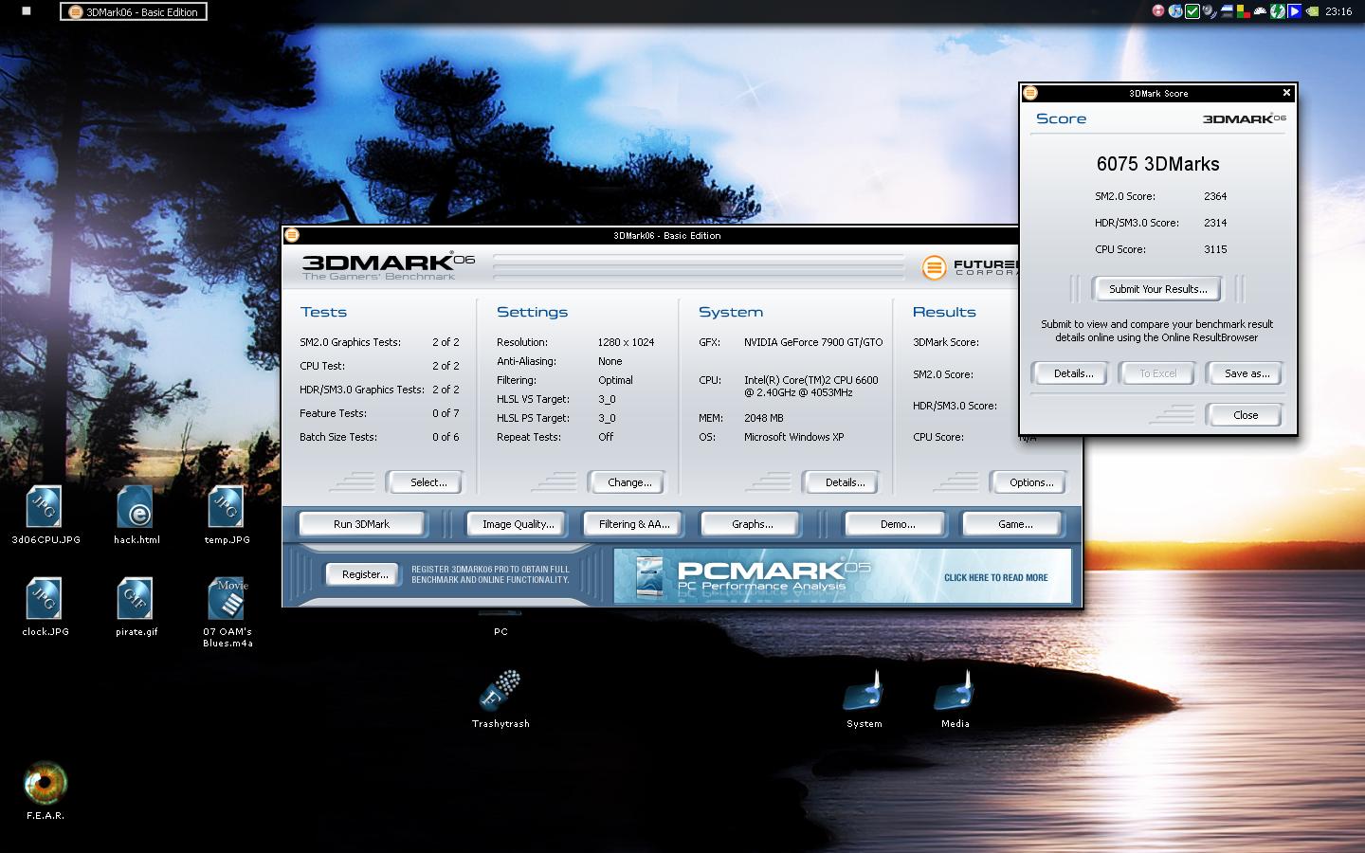Launch the Game... button

pyautogui.click(x=1011, y=524)
